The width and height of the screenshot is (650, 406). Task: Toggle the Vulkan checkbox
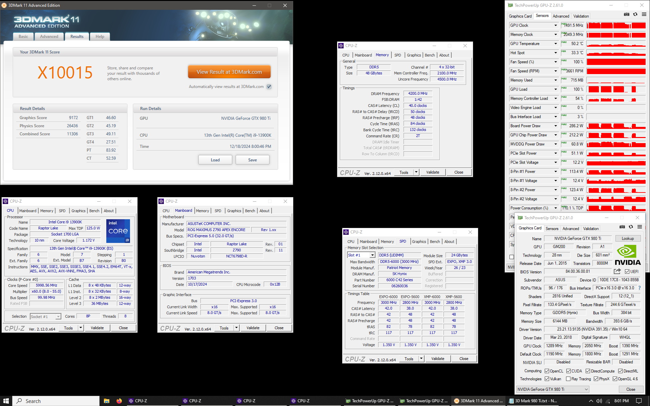[547, 379]
